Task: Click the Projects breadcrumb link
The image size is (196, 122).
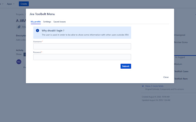Action: pyautogui.click(x=20, y=14)
